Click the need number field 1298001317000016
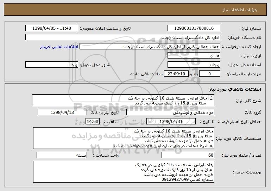The image size is (271, 191). click(194, 28)
